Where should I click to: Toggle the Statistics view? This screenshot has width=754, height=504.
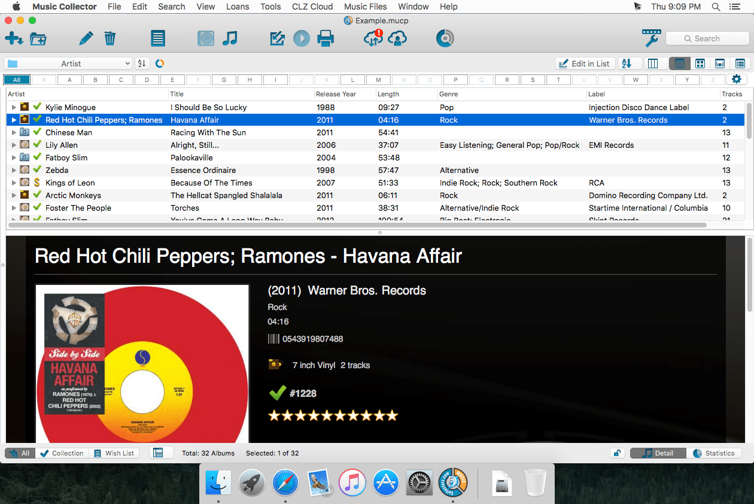(714, 453)
